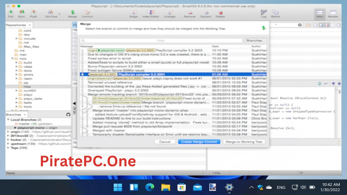The height and width of the screenshot is (195, 347).
Task: Open Microsoft Store from taskbar
Action: 181,187
